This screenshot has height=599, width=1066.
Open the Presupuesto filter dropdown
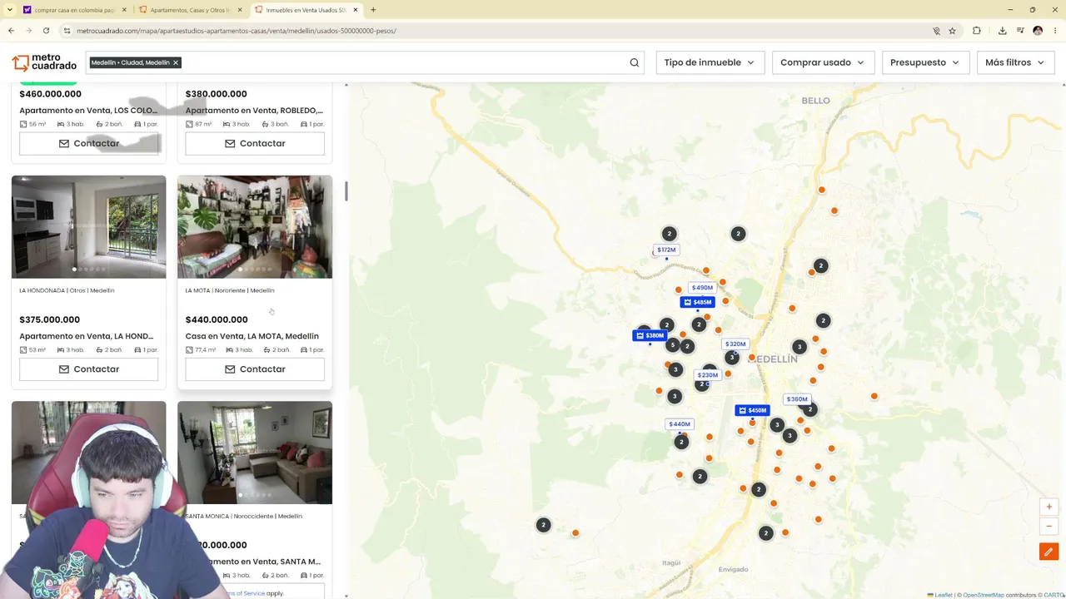pos(925,62)
